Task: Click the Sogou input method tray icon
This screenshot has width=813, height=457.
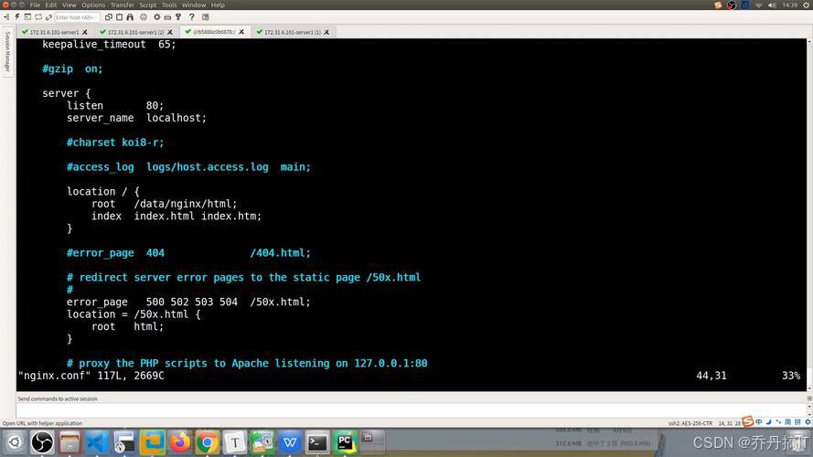Action: pos(718,5)
